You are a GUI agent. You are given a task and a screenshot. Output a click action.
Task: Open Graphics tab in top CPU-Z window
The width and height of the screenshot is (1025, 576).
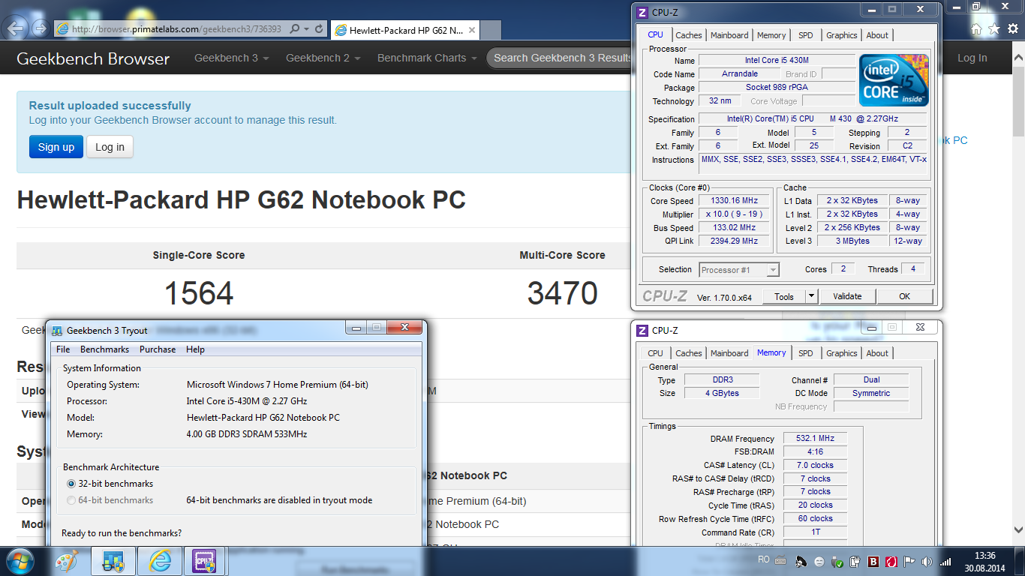[842, 35]
